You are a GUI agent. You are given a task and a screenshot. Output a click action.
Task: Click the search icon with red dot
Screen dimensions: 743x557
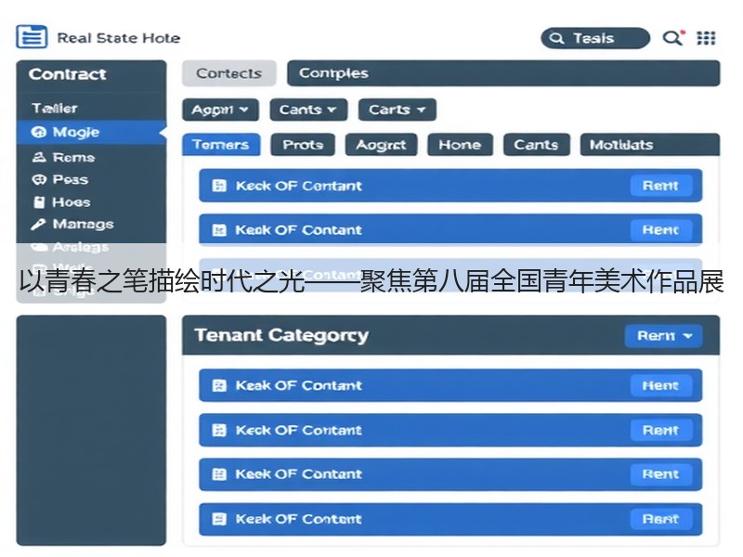(673, 37)
